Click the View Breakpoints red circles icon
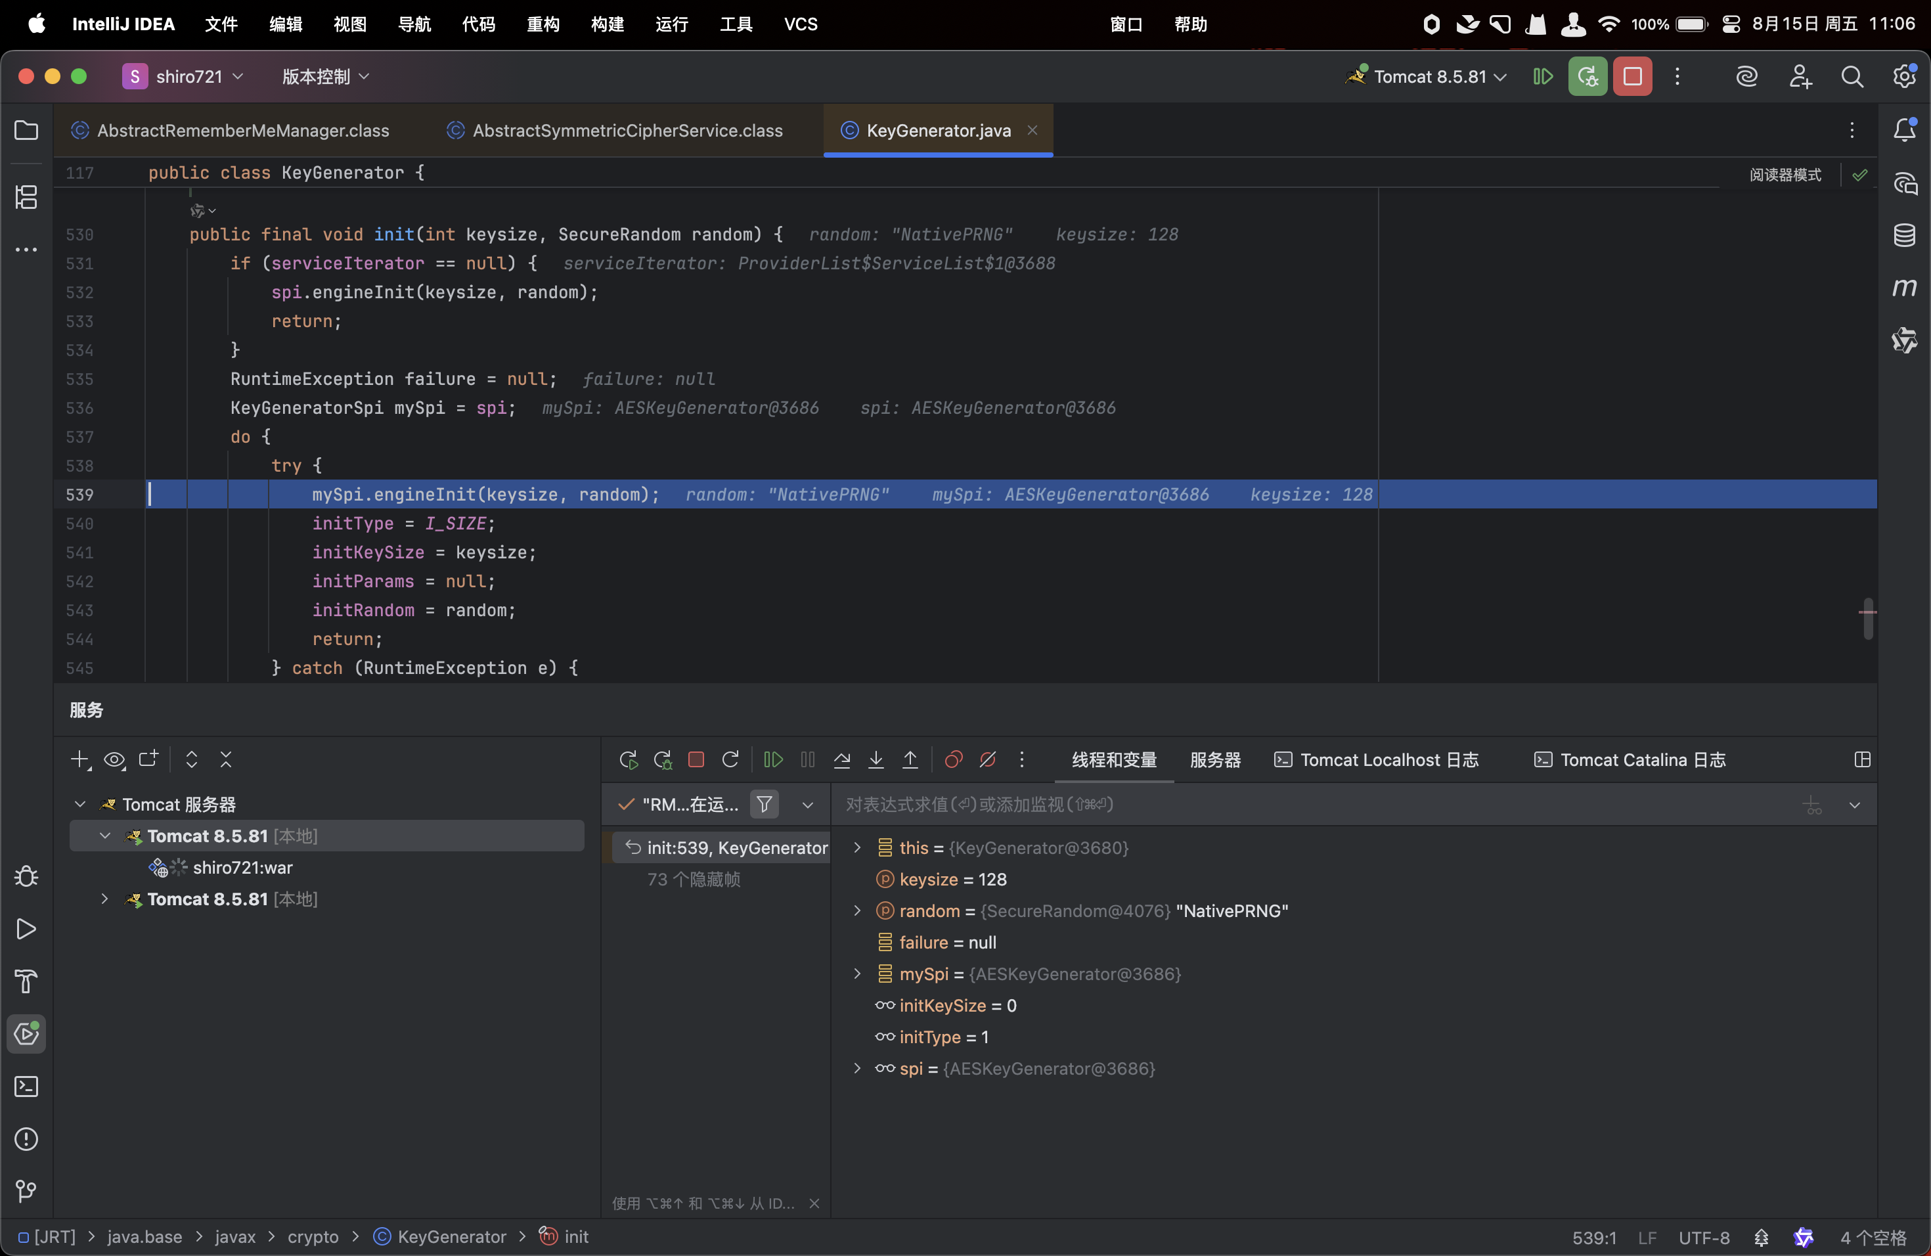Viewport: 1931px width, 1256px height. [x=953, y=759]
